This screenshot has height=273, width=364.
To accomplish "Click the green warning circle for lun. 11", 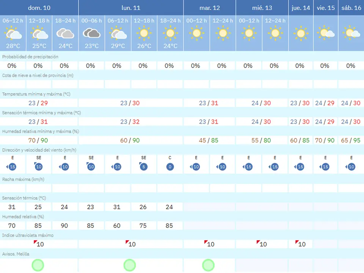I will point(130,265).
